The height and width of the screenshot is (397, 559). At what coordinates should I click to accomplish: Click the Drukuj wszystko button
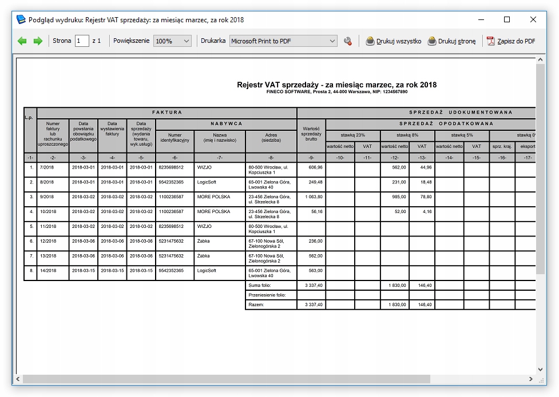coord(394,41)
